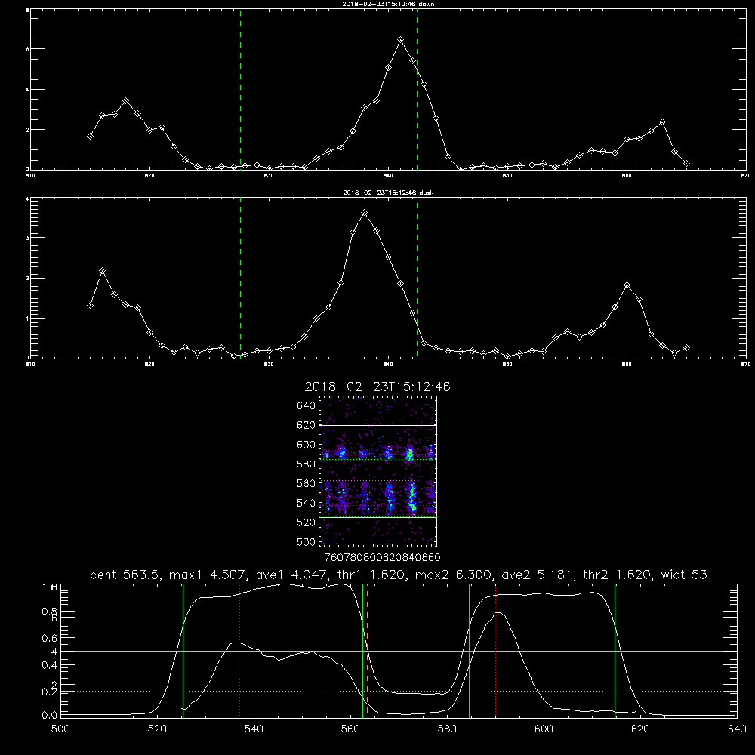The width and height of the screenshot is (755, 755).
Task: Select the peak diamond marker in dusk plot
Action: (365, 212)
